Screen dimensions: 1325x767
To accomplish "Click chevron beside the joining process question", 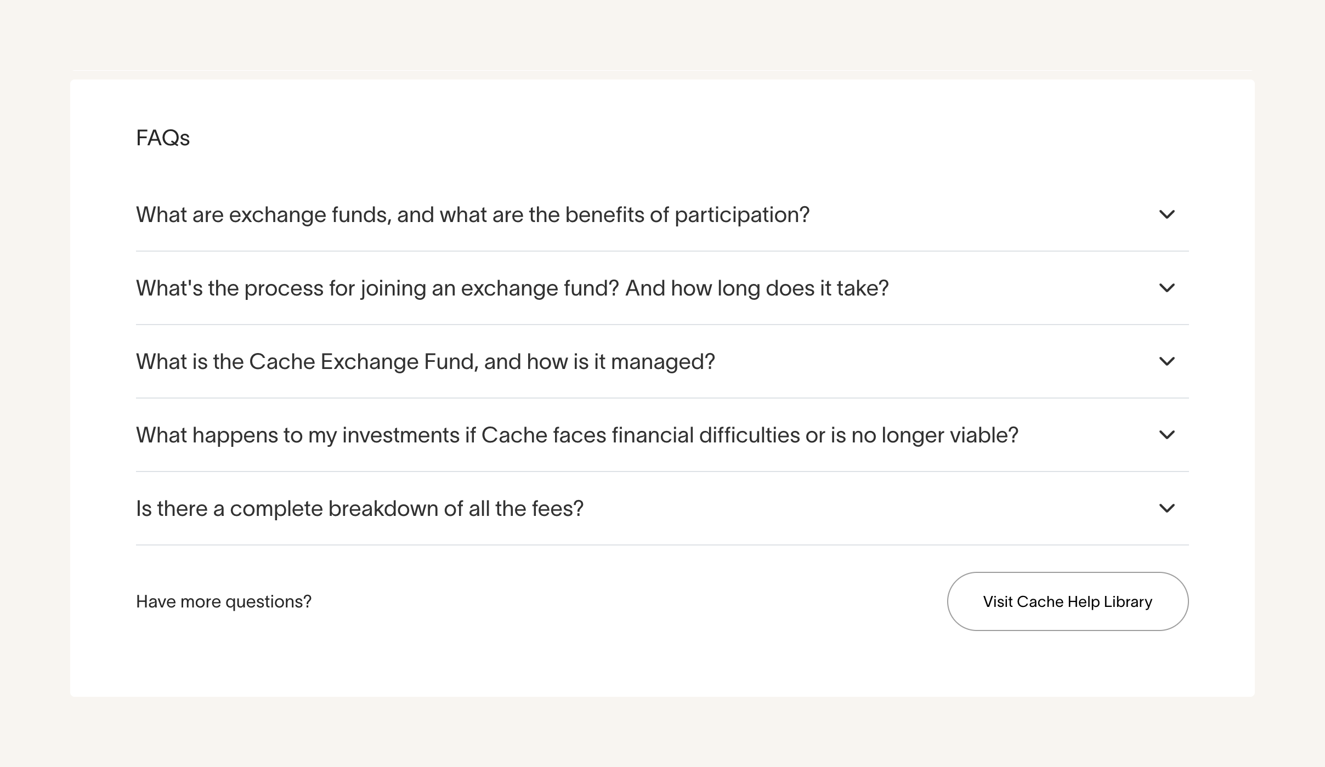I will [x=1167, y=288].
